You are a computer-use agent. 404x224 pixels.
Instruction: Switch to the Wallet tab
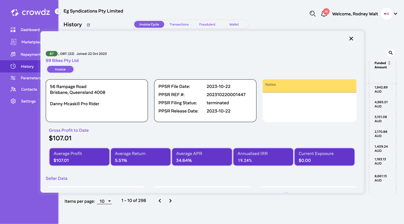coord(234,24)
